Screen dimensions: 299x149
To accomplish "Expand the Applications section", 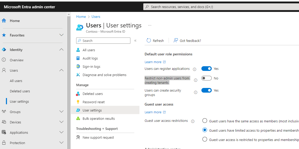I will point(19,132).
